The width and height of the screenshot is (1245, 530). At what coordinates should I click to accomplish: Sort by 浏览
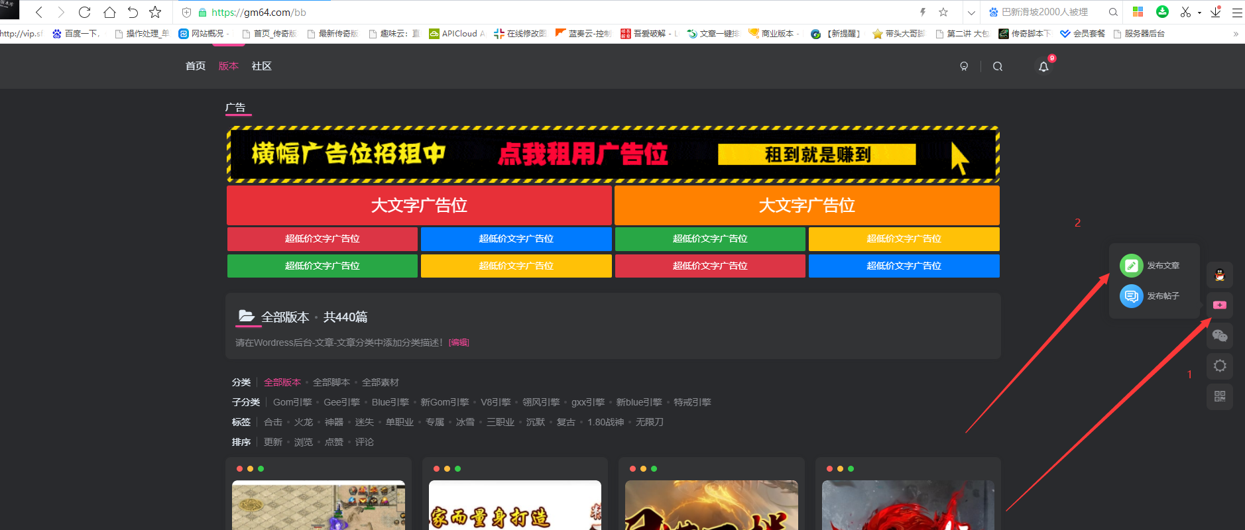coord(304,442)
